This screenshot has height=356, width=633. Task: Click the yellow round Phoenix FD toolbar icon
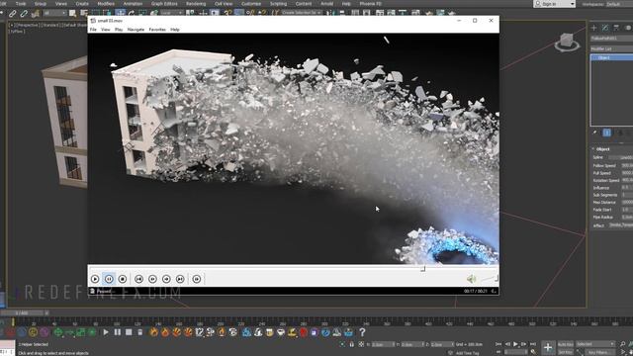[x=33, y=332]
